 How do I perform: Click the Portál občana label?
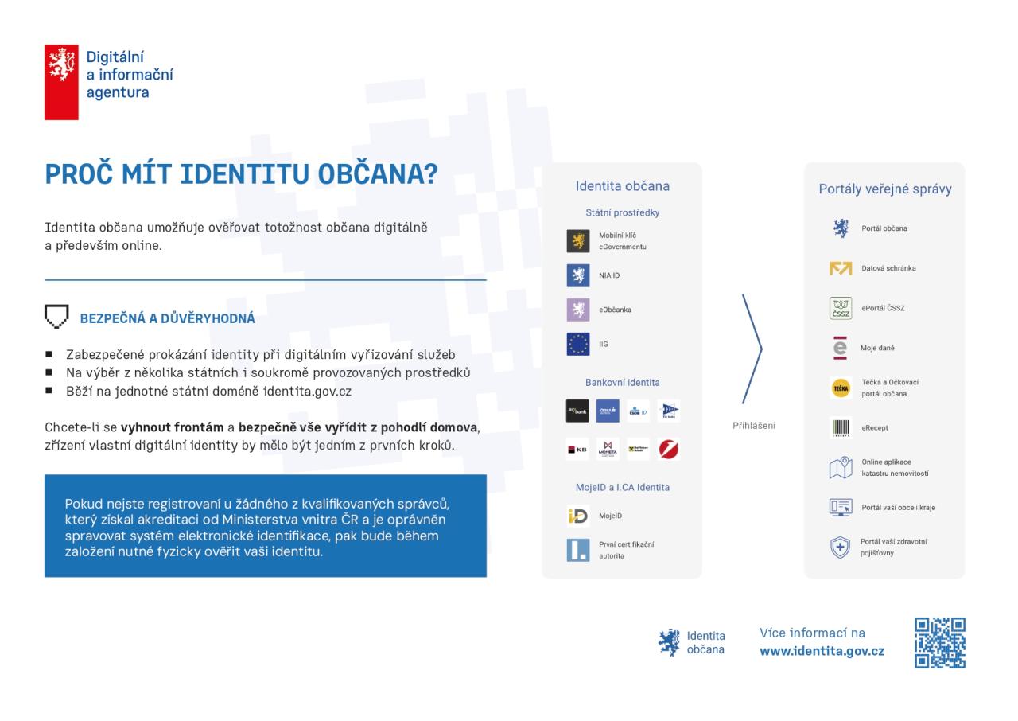pos(884,228)
